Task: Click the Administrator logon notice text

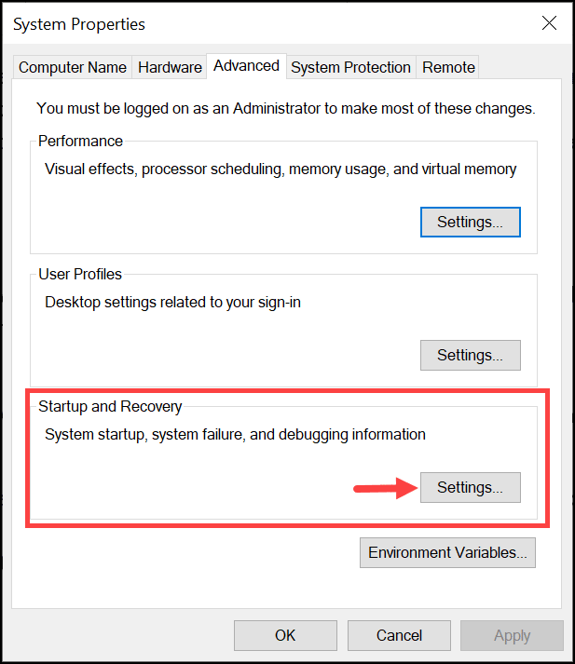Action: [286, 108]
